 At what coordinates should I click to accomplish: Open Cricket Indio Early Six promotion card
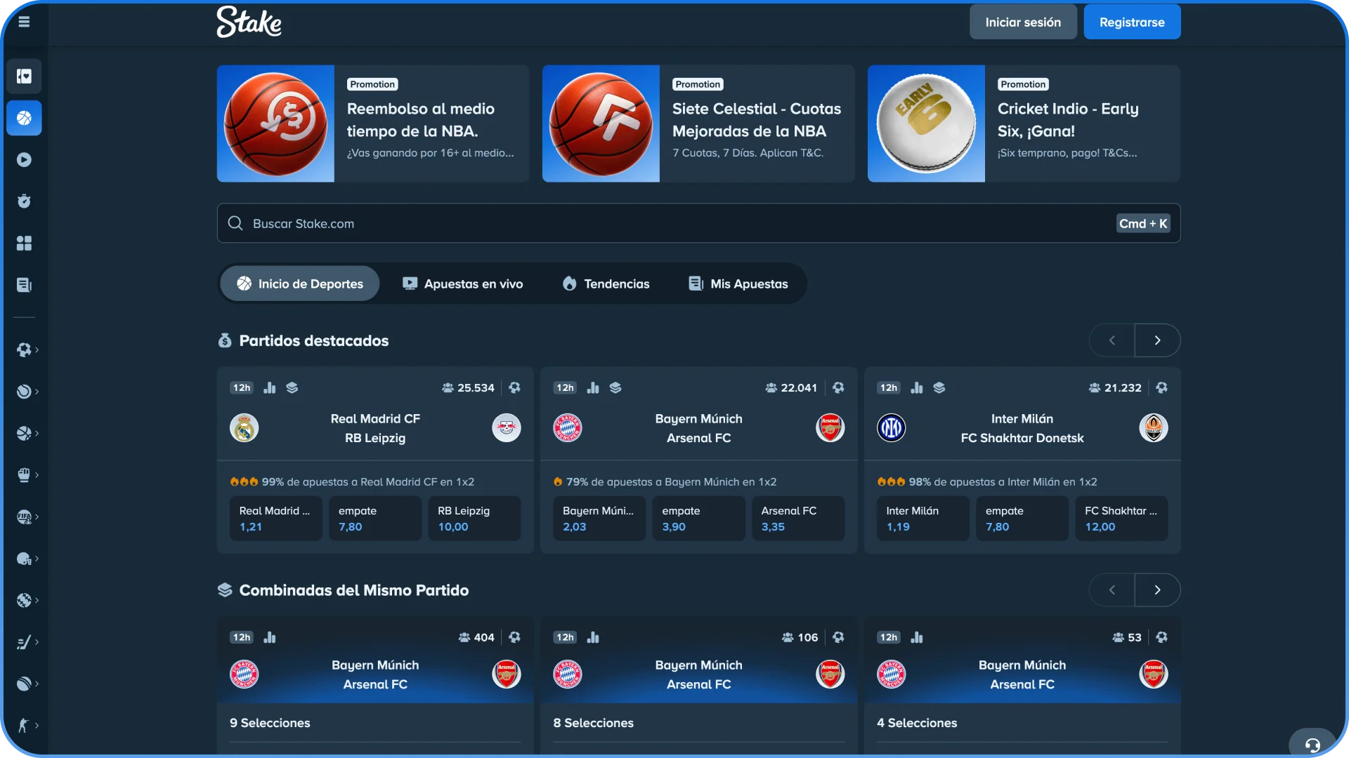(1024, 124)
